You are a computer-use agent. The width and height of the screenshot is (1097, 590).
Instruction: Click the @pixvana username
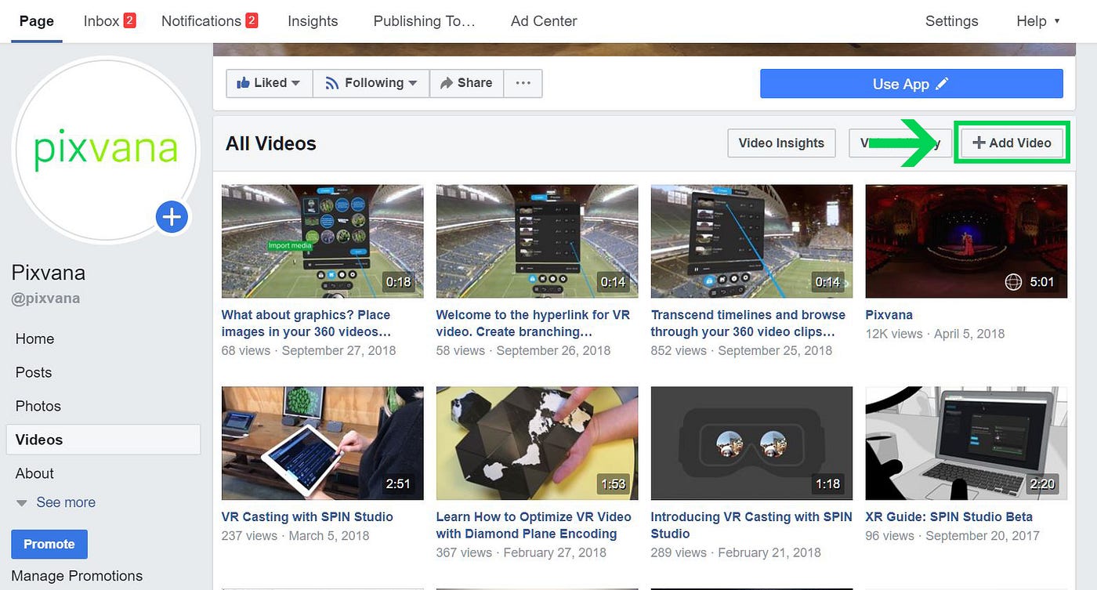pos(45,299)
